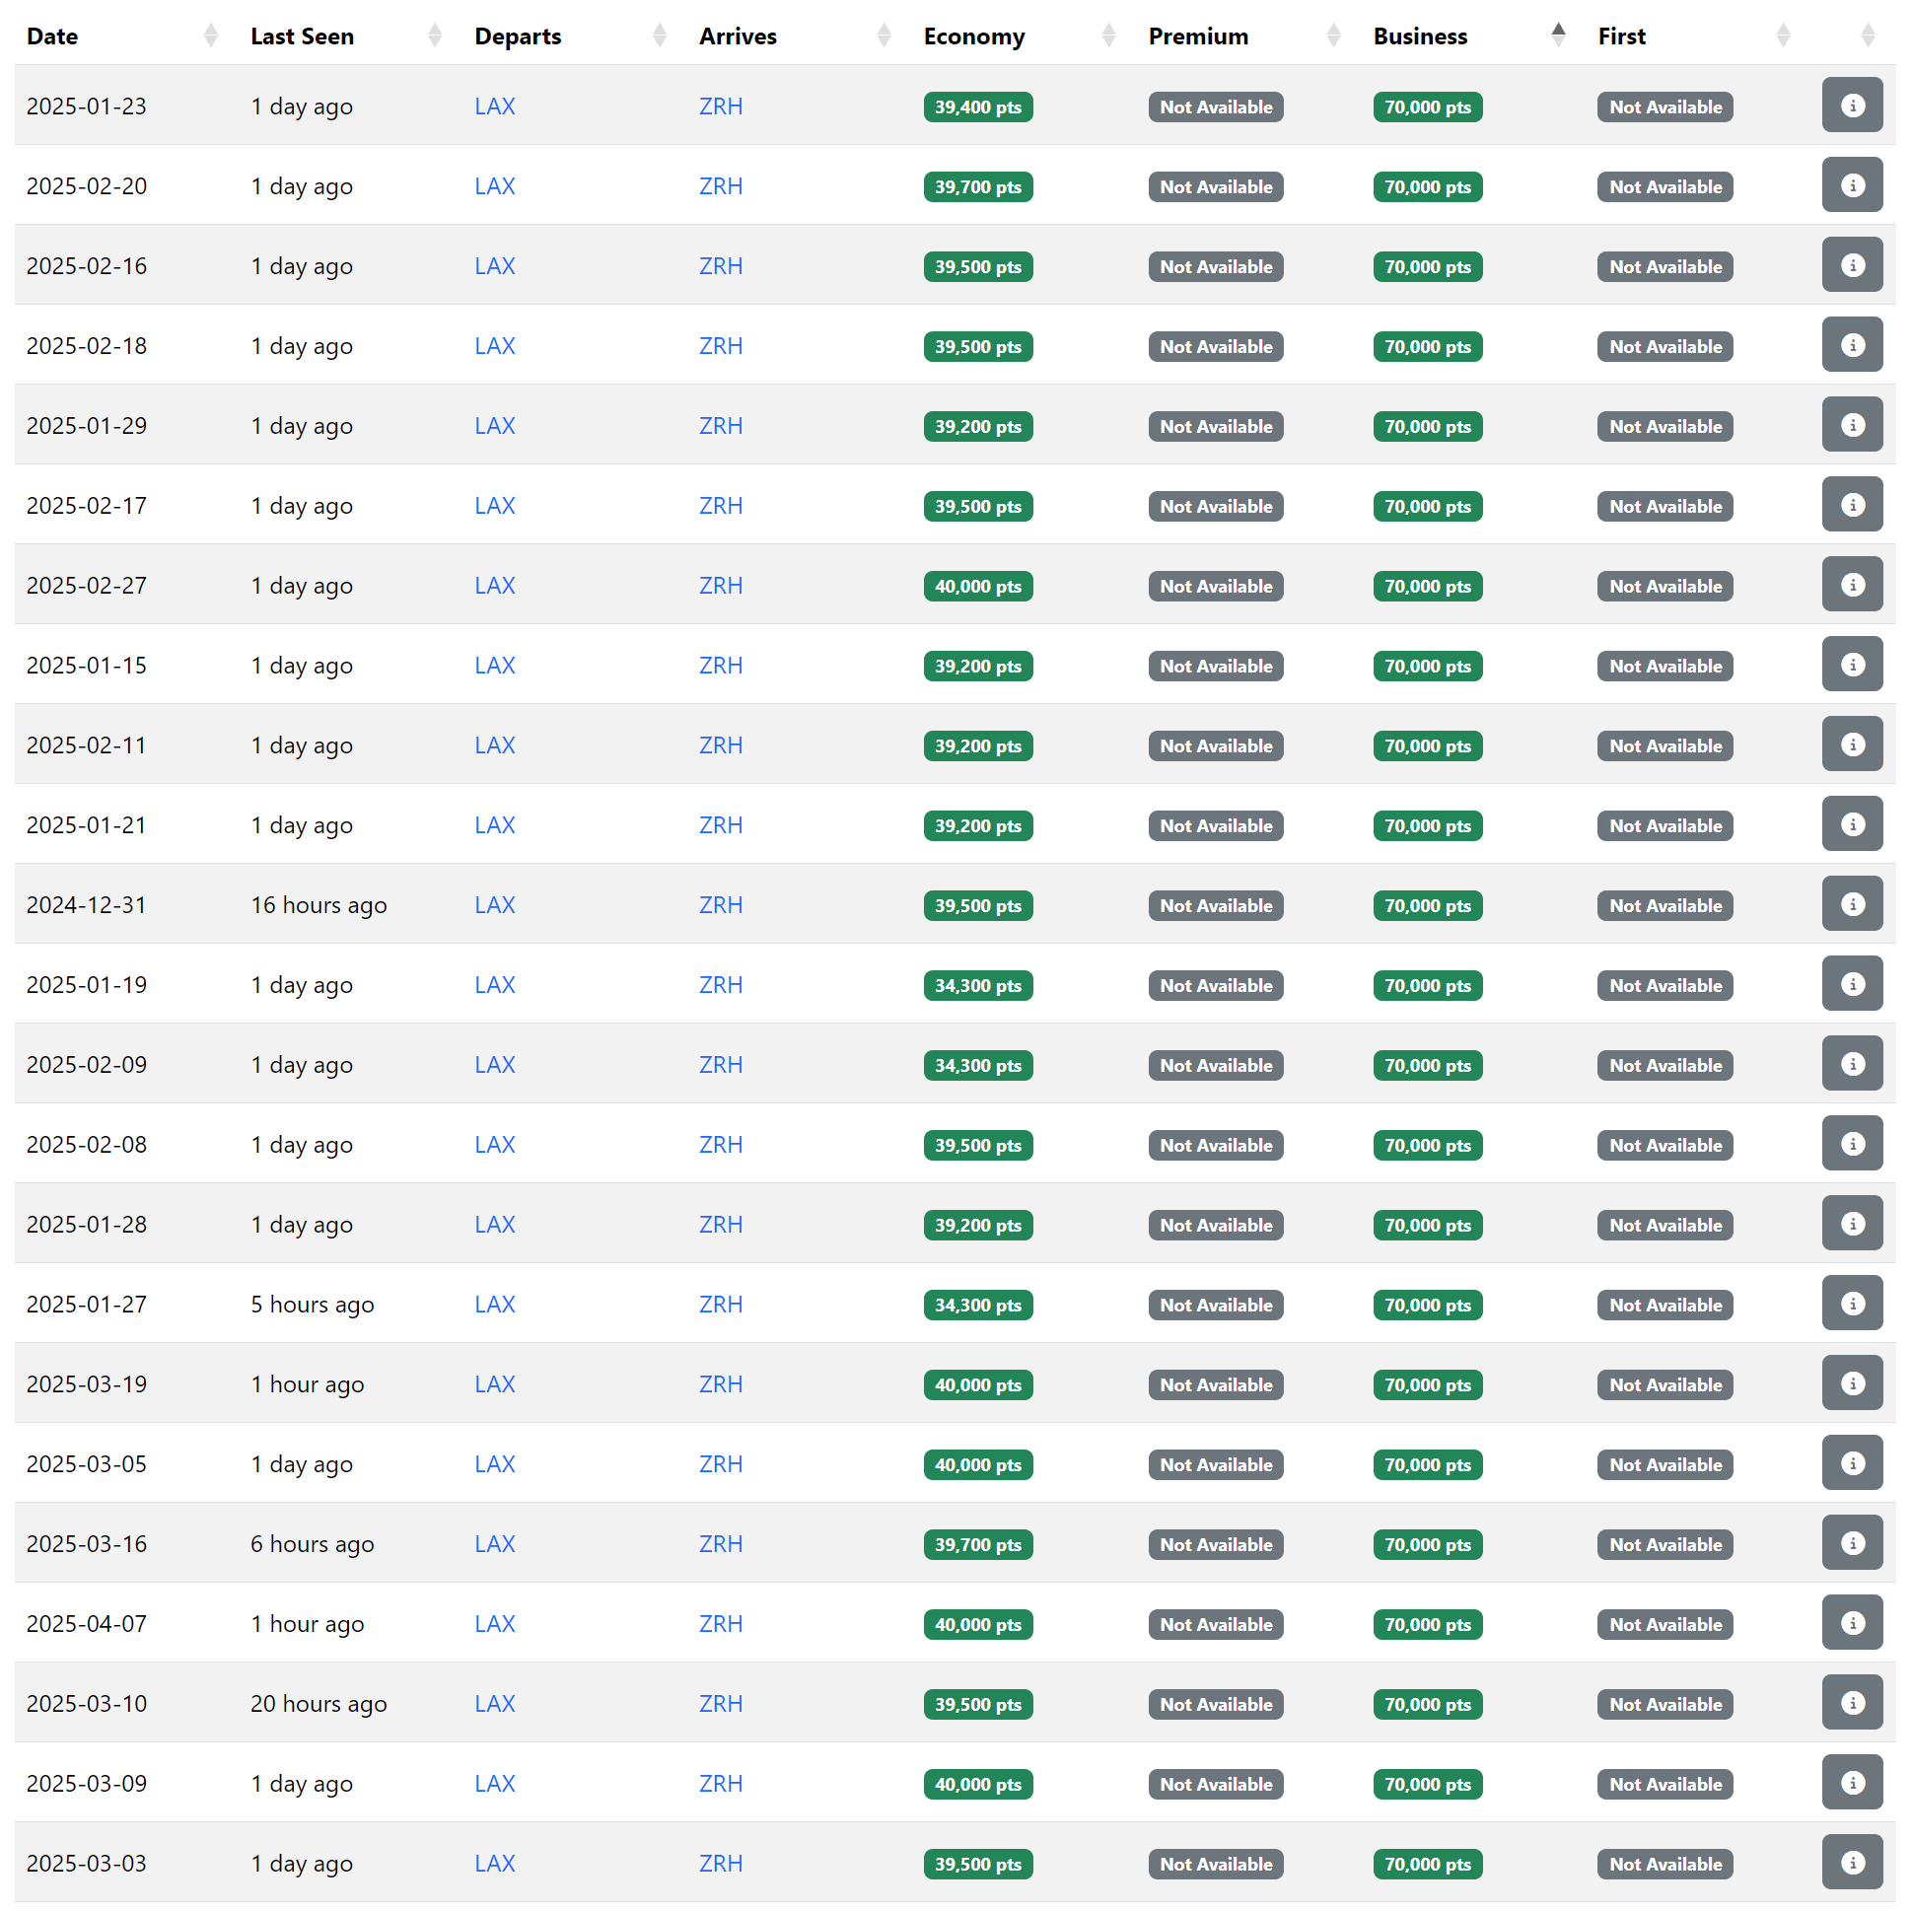Sort by Last Seen column header
The height and width of the screenshot is (1911, 1912).
302,36
